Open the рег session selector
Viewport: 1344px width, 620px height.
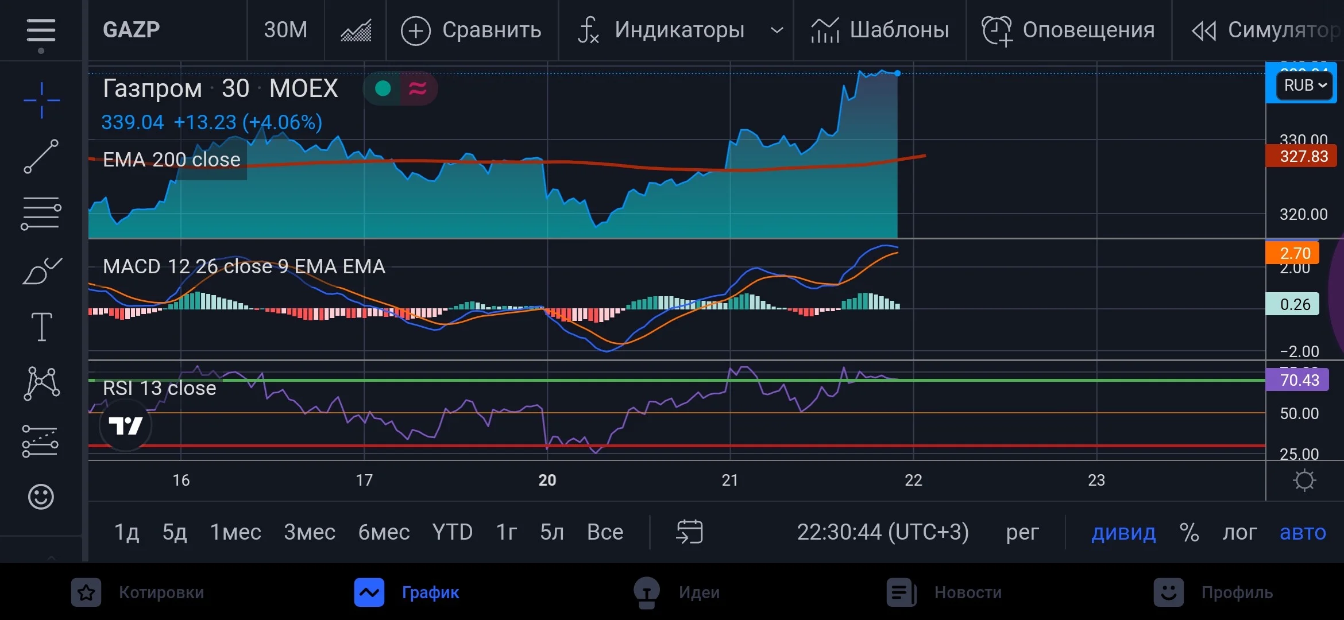(x=1022, y=533)
